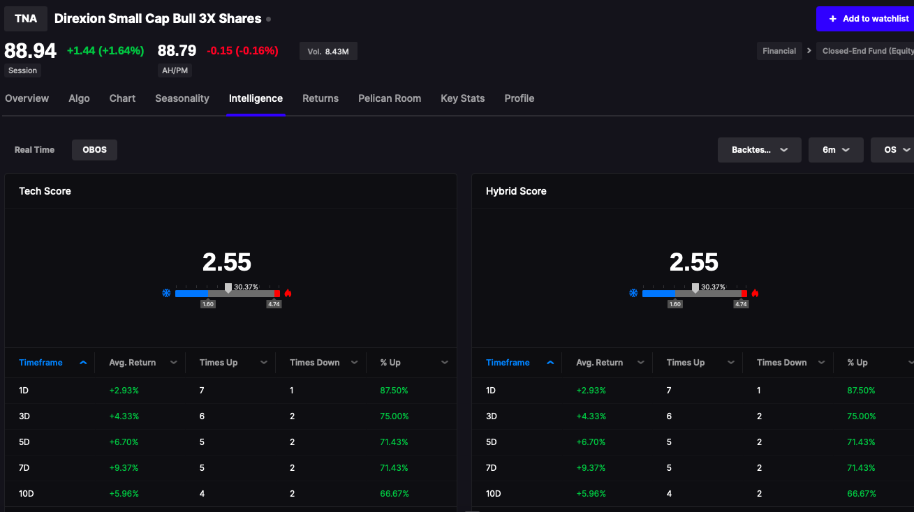This screenshot has height=512, width=914.
Task: Switch to the Profile tab
Action: pyautogui.click(x=519, y=98)
